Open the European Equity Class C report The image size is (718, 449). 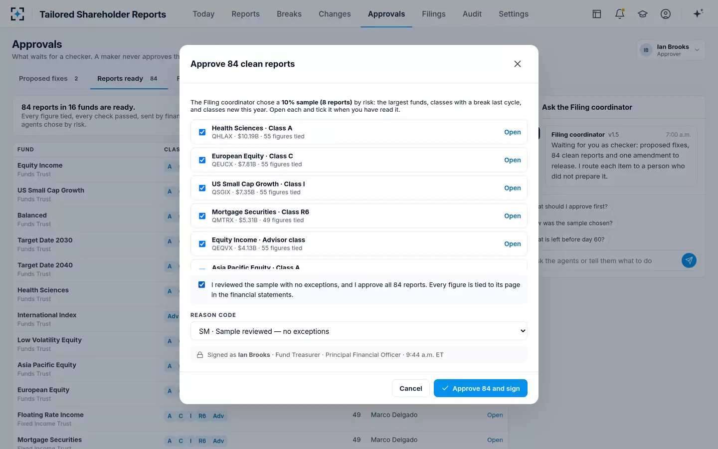pos(512,160)
